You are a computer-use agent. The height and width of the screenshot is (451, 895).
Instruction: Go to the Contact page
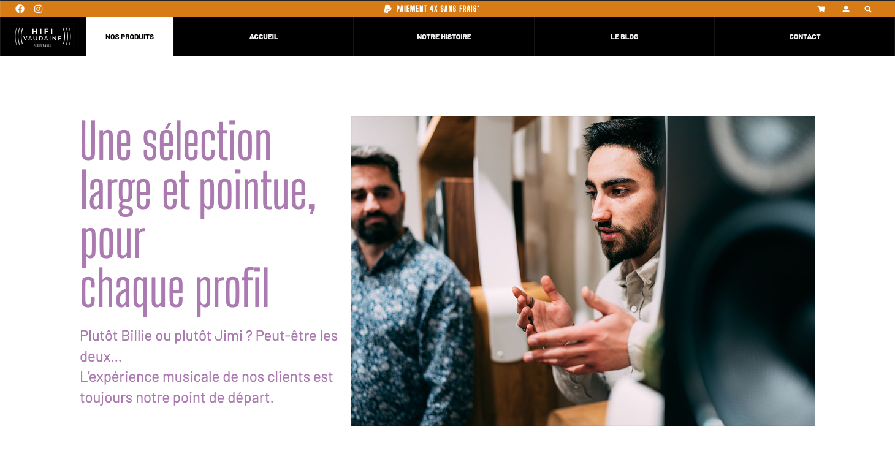tap(804, 37)
